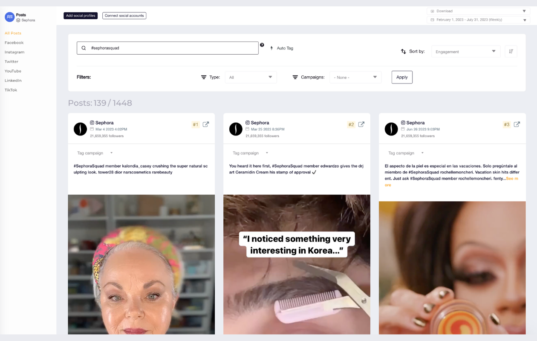The width and height of the screenshot is (537, 341).
Task: Click the Add social profiles button
Action: pyautogui.click(x=81, y=16)
